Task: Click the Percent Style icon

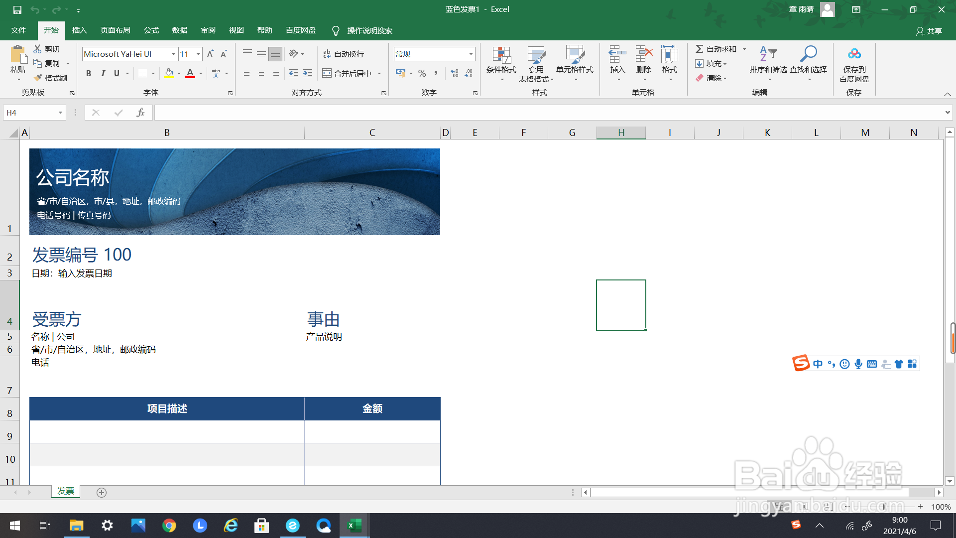Action: pos(422,73)
